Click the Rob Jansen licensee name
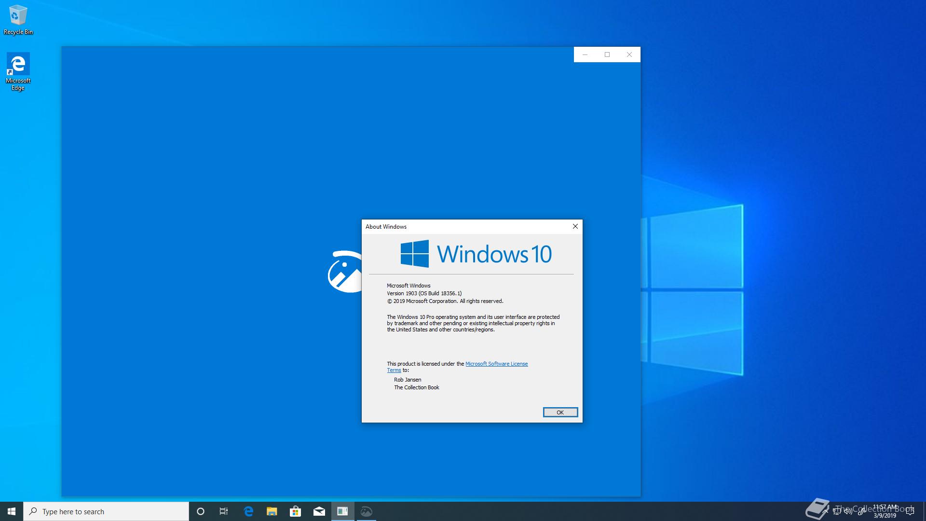The height and width of the screenshot is (521, 926). (408, 380)
